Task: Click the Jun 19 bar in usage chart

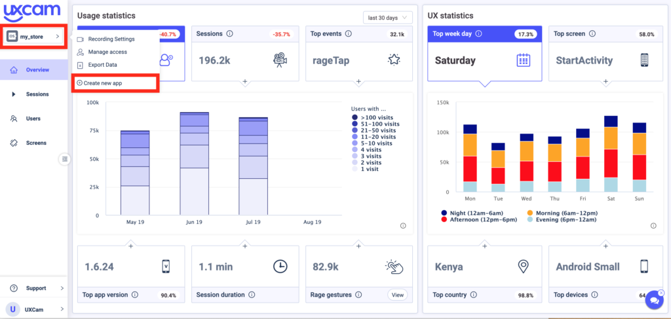Action: pyautogui.click(x=194, y=163)
